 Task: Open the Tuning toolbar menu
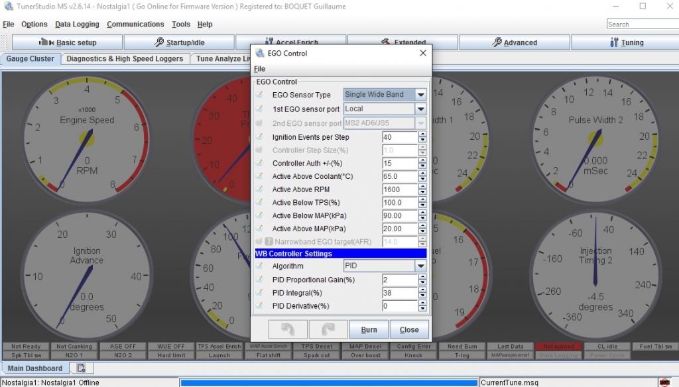click(x=626, y=42)
